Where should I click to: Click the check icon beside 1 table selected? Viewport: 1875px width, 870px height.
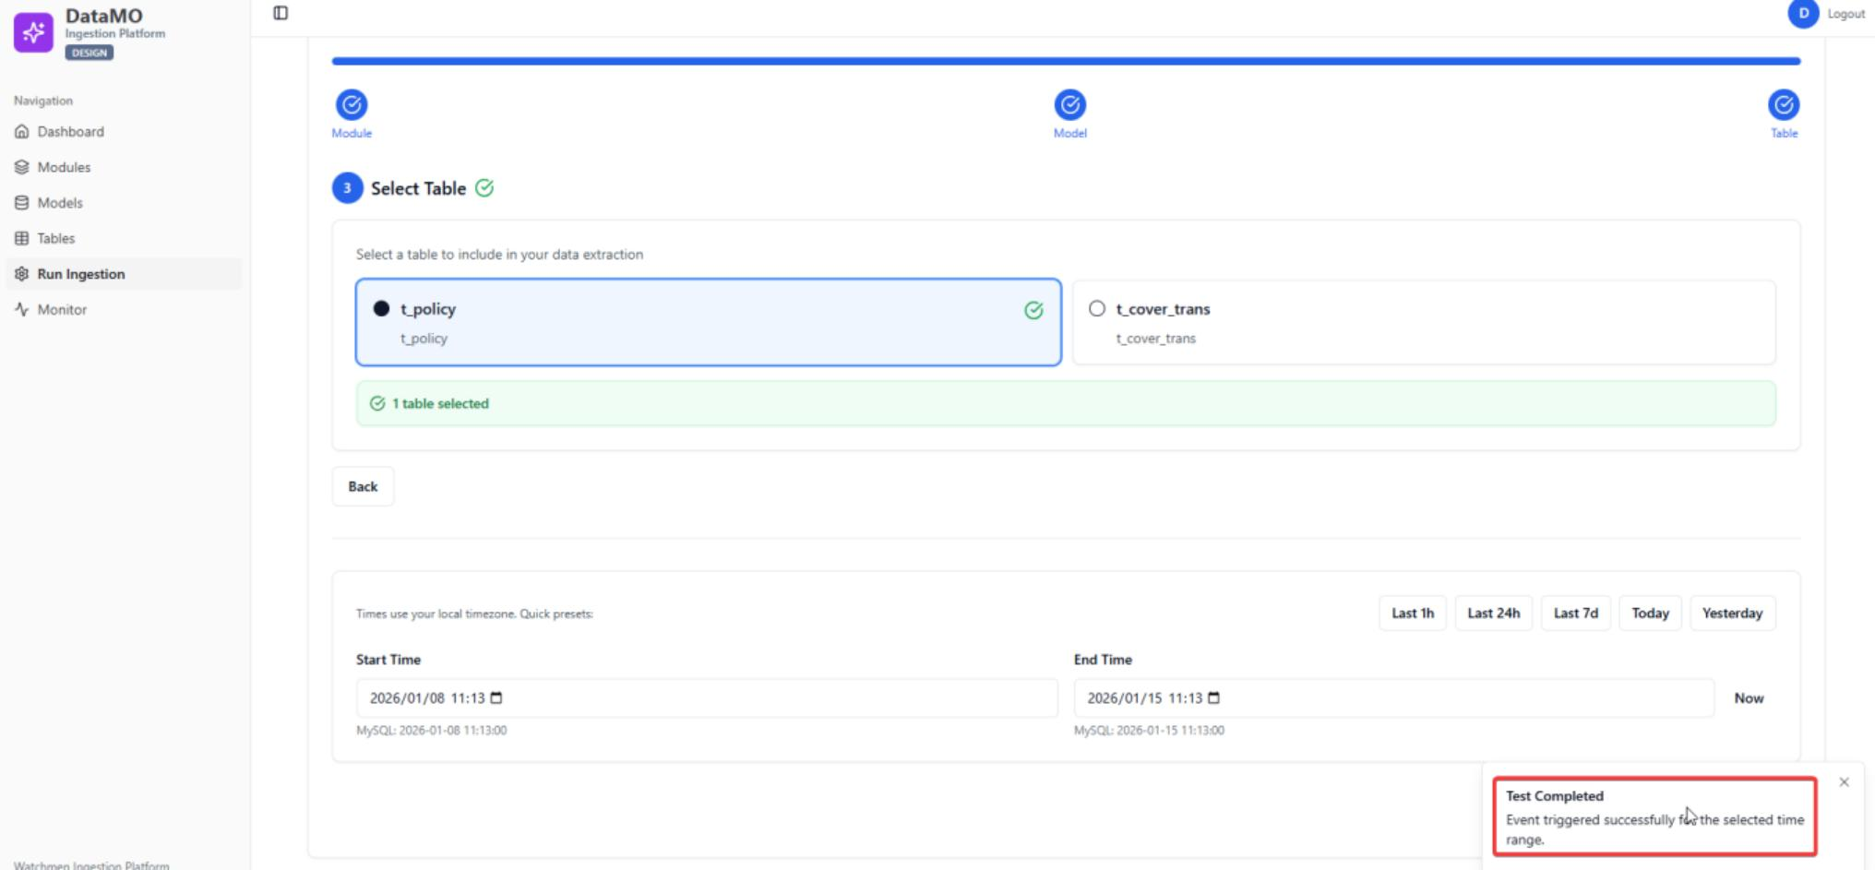coord(377,403)
